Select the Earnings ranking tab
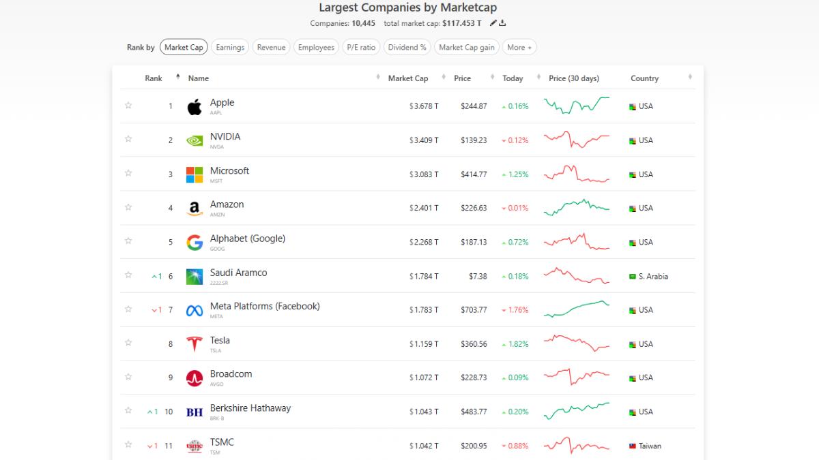819x460 pixels. click(x=230, y=47)
